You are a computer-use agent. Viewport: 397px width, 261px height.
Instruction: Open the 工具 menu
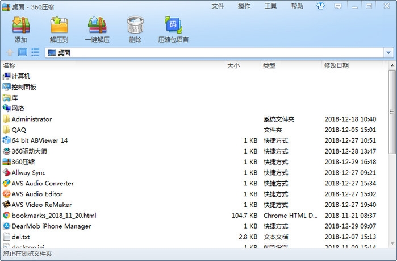coord(271,6)
